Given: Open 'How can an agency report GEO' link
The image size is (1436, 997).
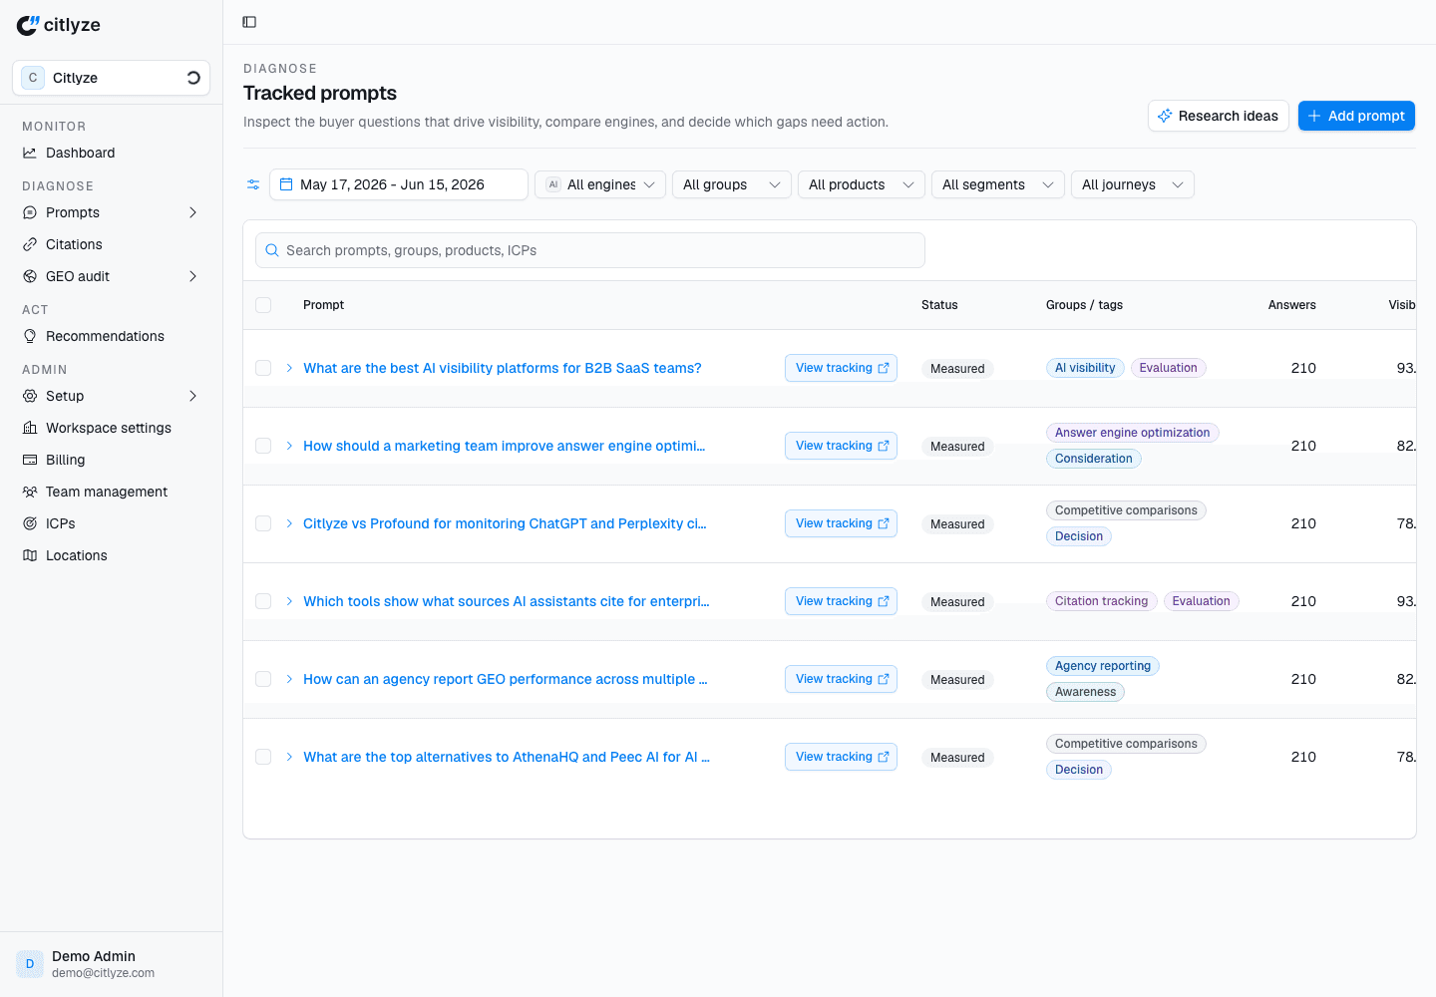Looking at the screenshot, I should (x=506, y=679).
